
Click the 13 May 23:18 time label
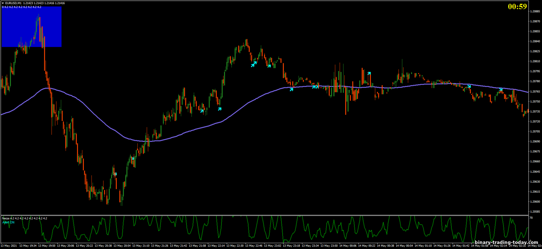(x=291, y=246)
